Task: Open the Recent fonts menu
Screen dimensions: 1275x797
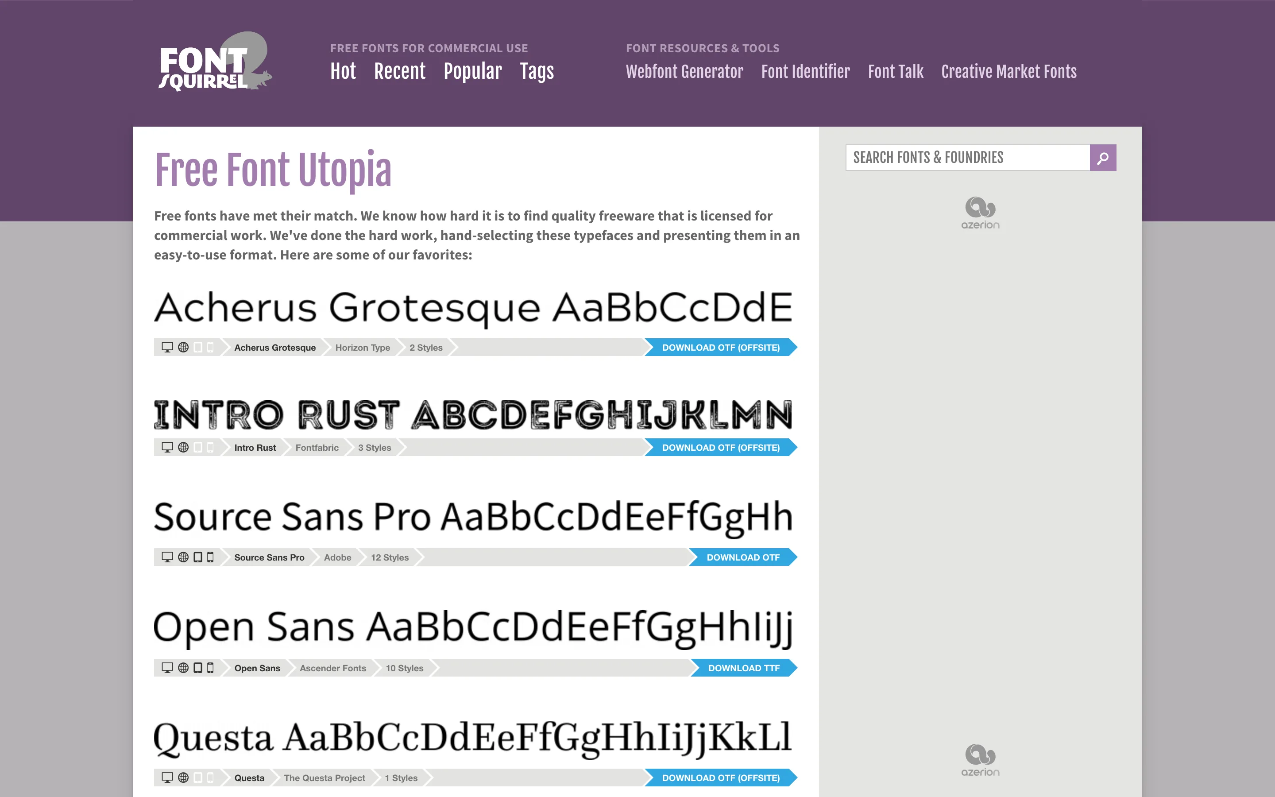Action: coord(400,71)
